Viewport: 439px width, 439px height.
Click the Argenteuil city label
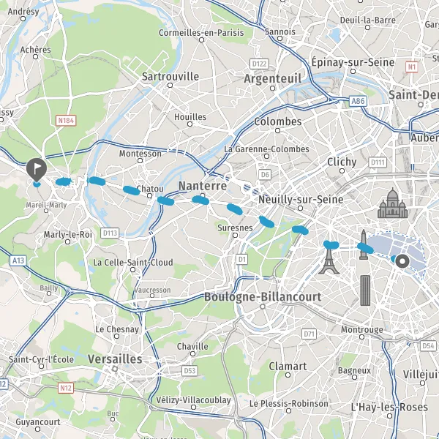pos(273,79)
